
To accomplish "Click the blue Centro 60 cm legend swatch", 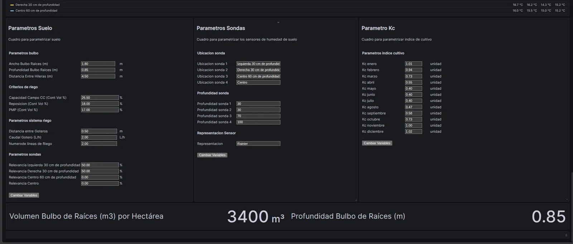I will 12,11.
